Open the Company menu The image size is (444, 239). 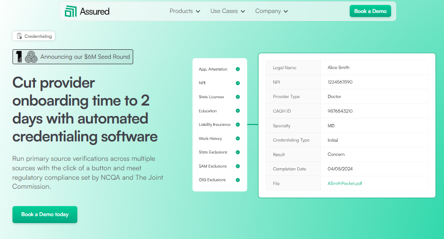(271, 11)
